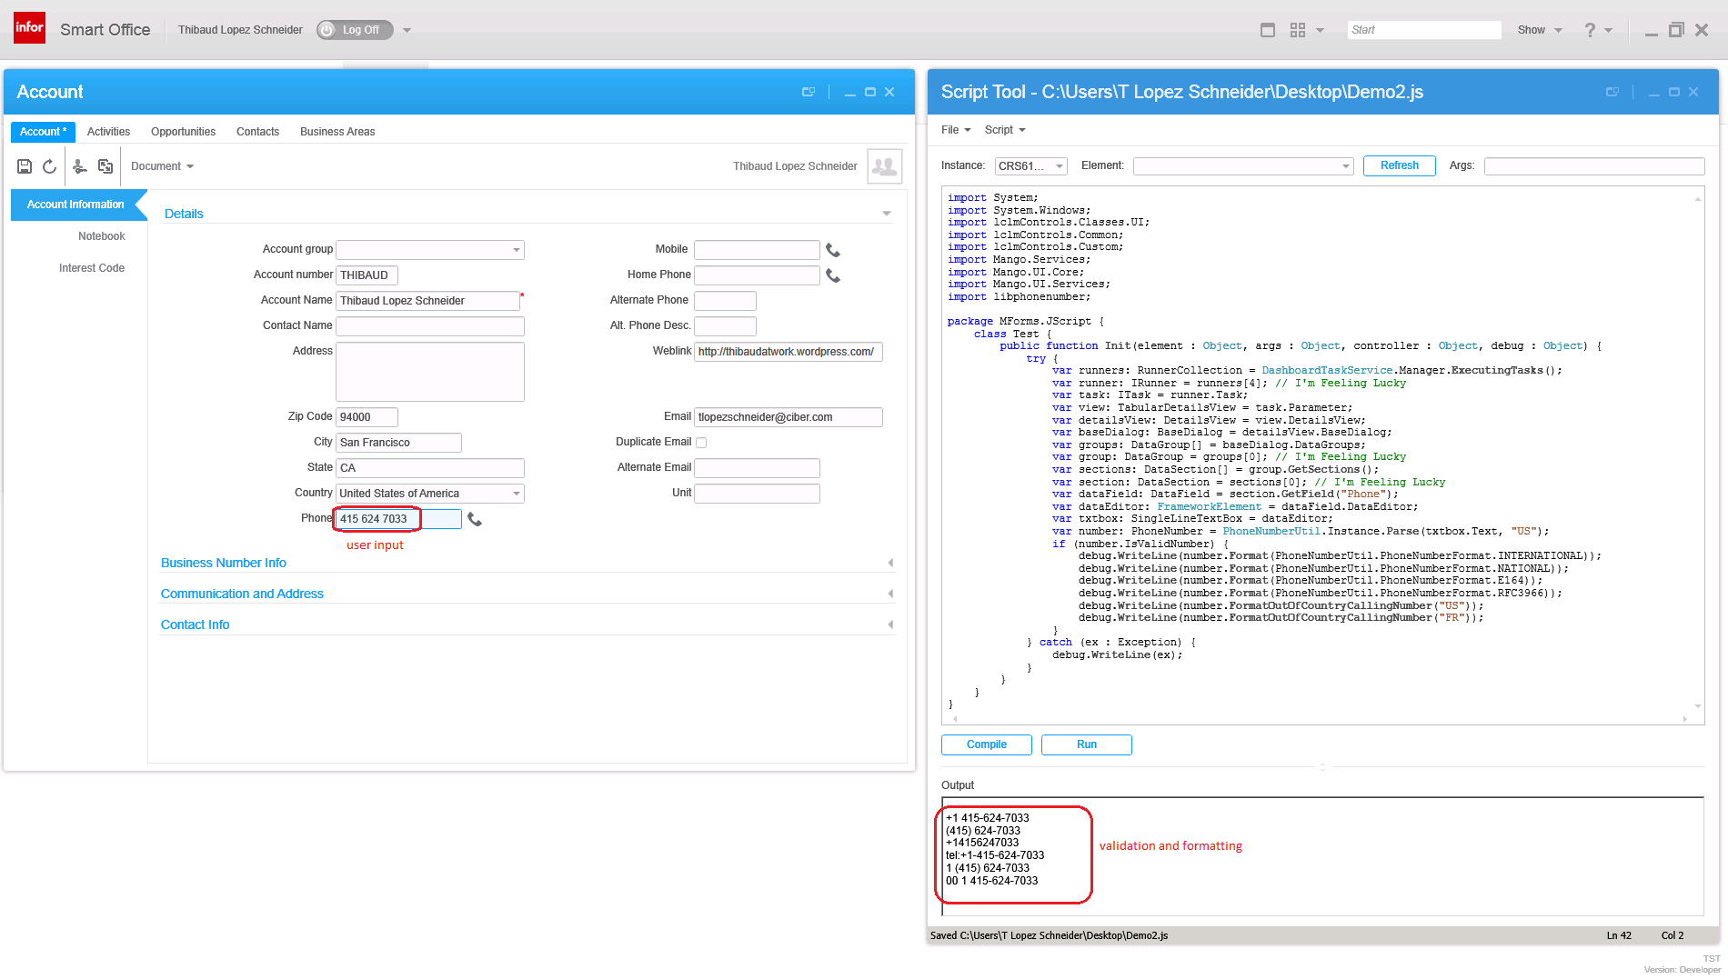Click the phone icon beside Home Phone field
The image size is (1728, 979).
coord(832,275)
